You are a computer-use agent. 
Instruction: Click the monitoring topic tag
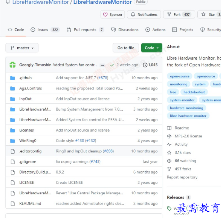coord(179,84)
